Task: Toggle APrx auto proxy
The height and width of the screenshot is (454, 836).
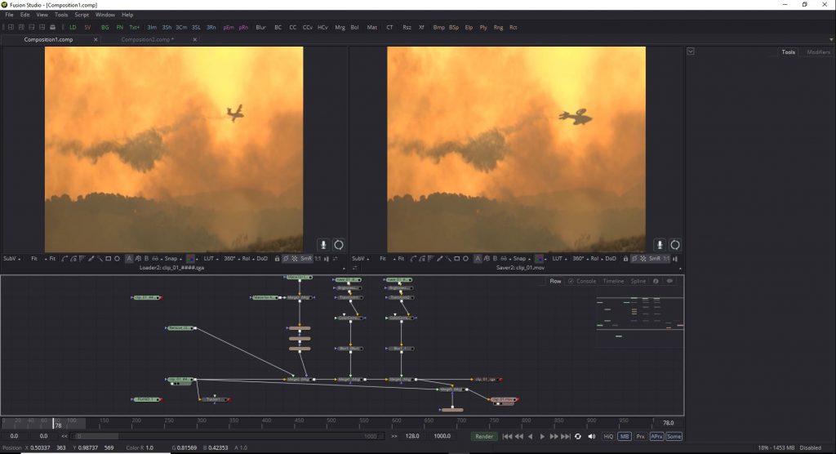Action: pos(656,436)
